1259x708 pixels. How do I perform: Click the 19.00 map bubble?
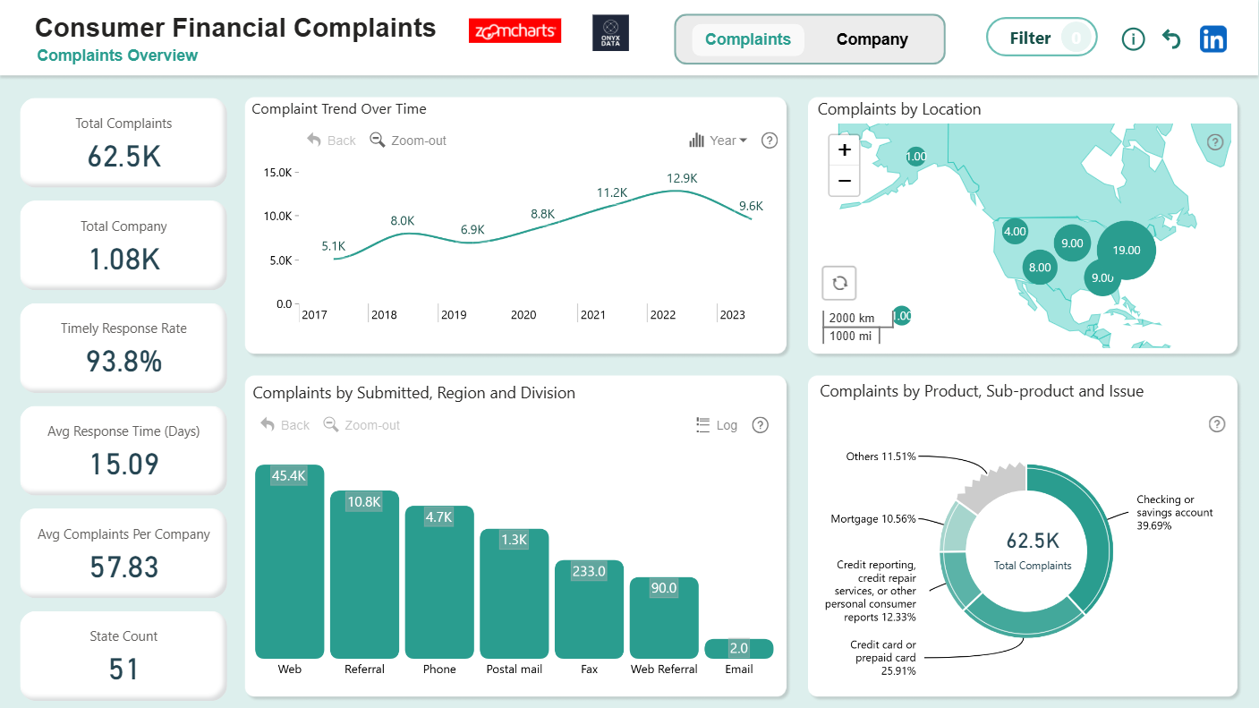click(1126, 251)
